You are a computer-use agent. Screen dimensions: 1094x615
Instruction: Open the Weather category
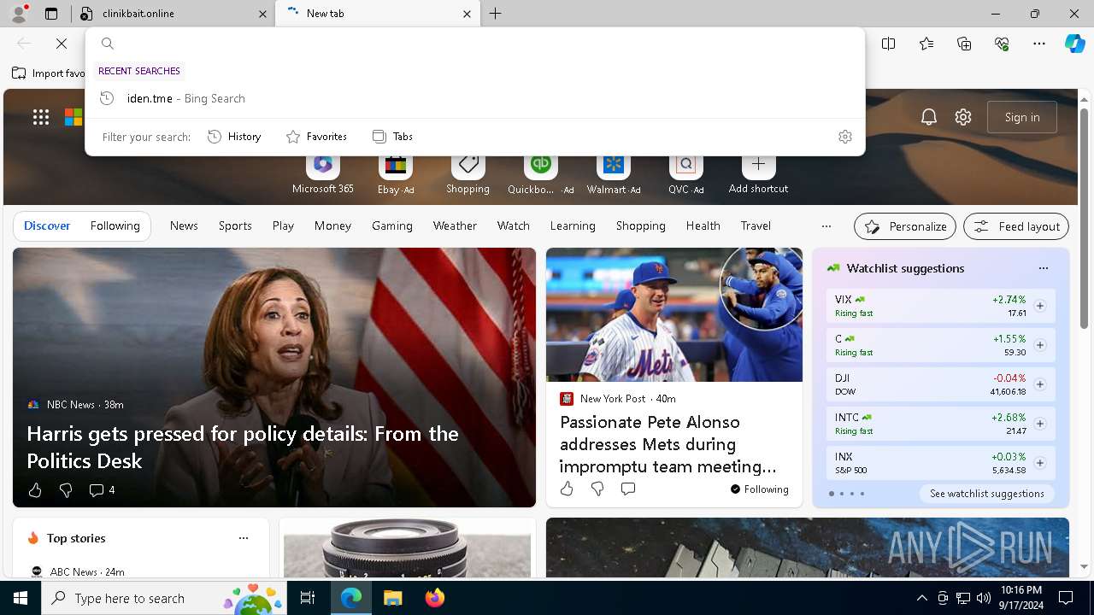pyautogui.click(x=455, y=225)
